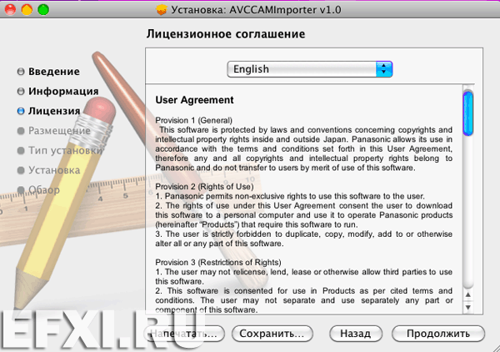Click the bullet icon beside Введение
Image resolution: width=500 pixels, height=352 pixels.
point(21,72)
